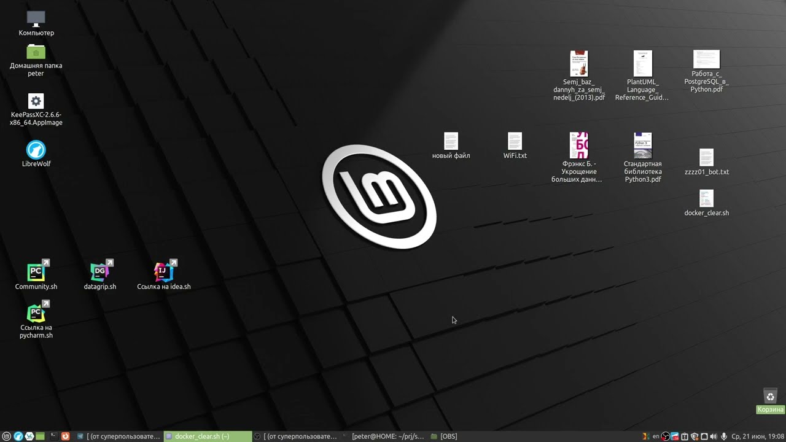Select KeePassXC-2.6.6 AppImage icon
The width and height of the screenshot is (786, 442).
click(36, 110)
